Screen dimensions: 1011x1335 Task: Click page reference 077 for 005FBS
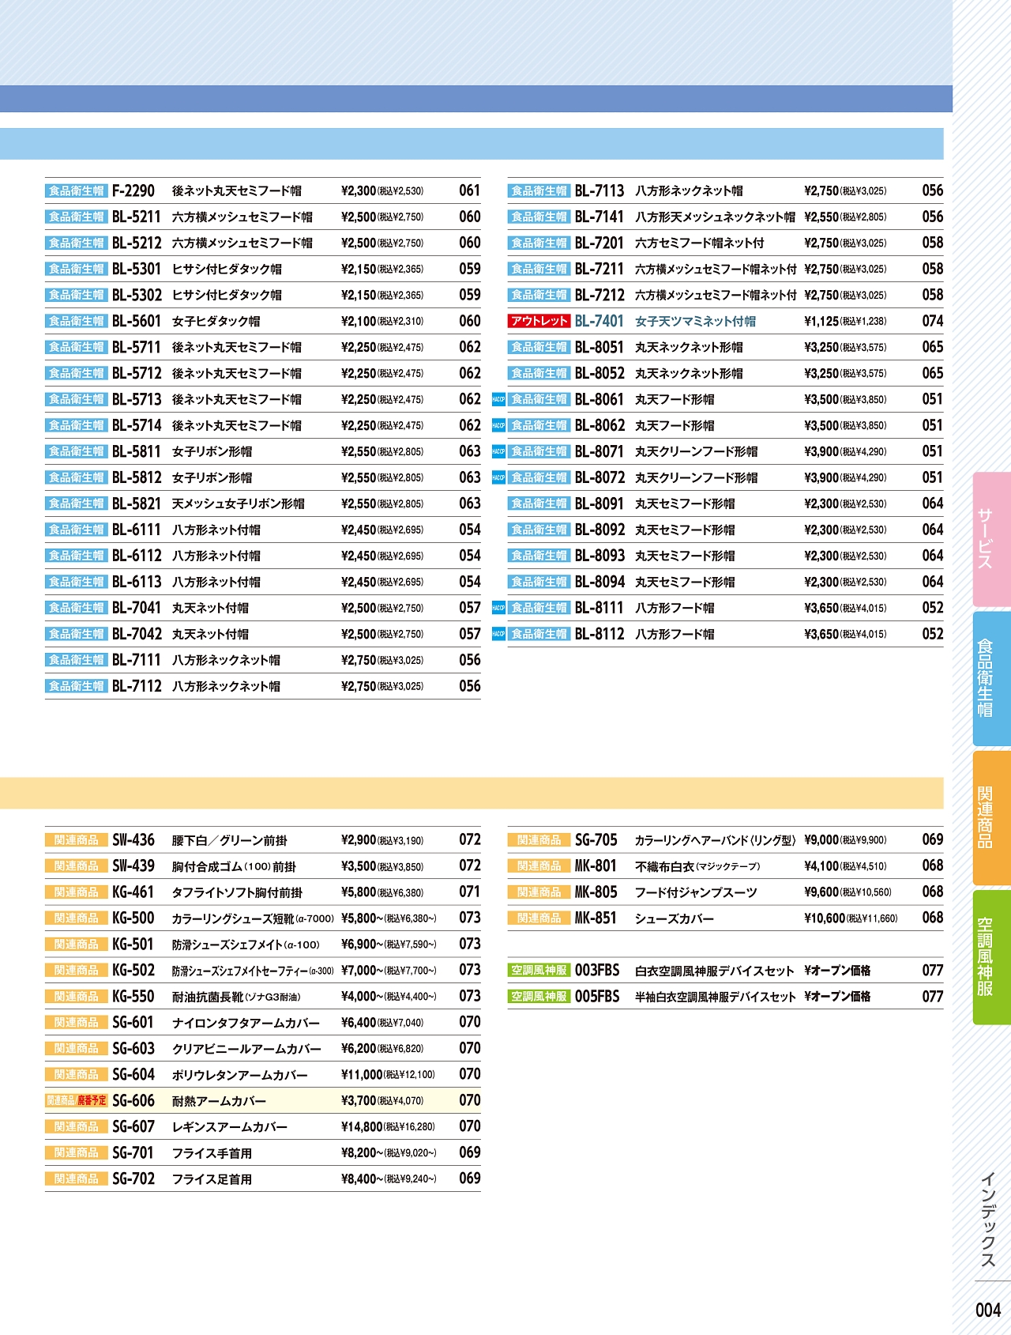coord(932,997)
